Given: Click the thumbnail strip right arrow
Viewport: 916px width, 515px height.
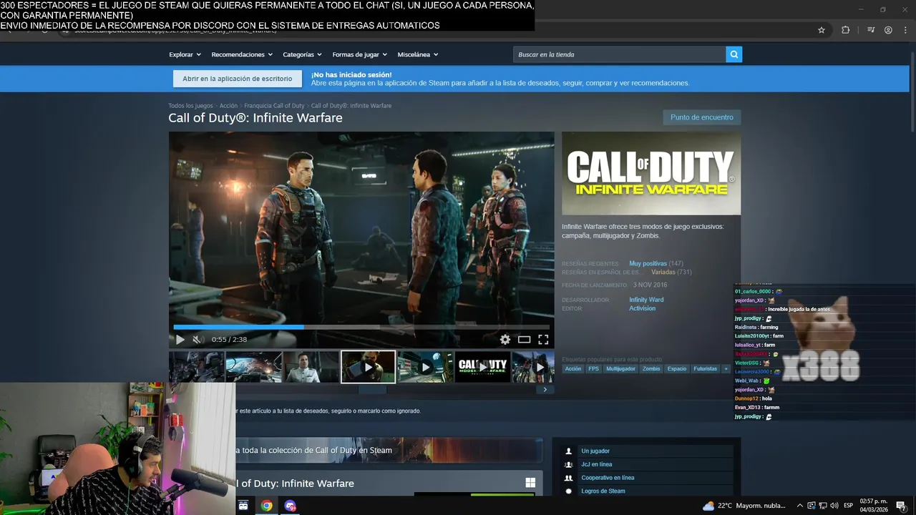Looking at the screenshot, I should [x=545, y=390].
